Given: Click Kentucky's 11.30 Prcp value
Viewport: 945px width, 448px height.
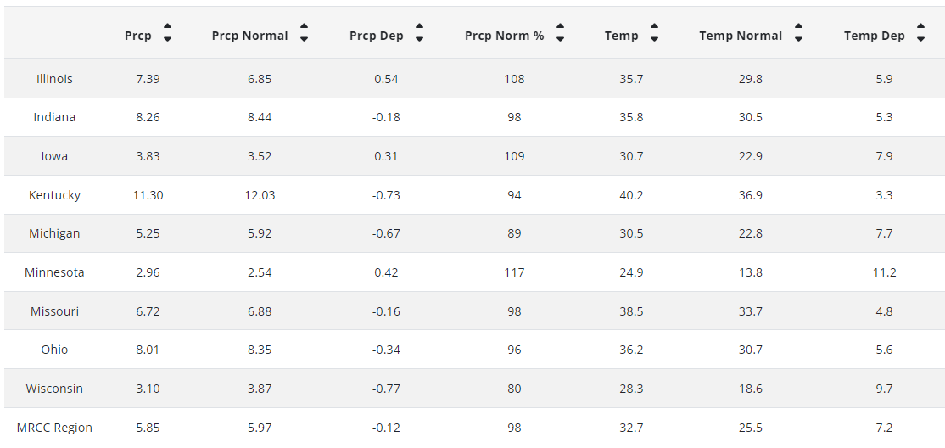Looking at the screenshot, I should (x=148, y=195).
